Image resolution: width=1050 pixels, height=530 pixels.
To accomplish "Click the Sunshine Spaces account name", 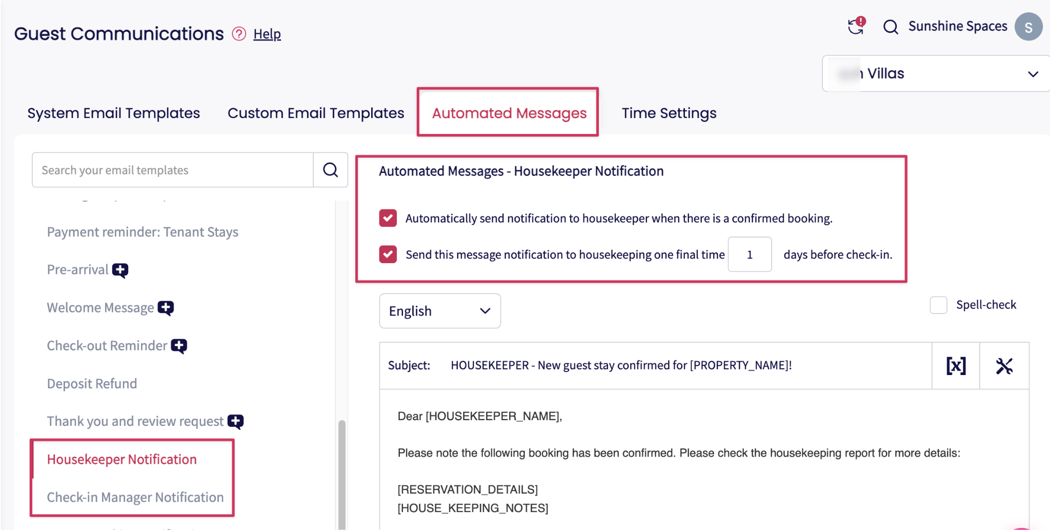I will pyautogui.click(x=958, y=26).
